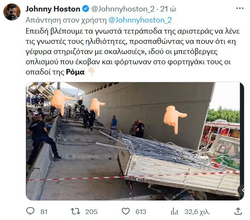Open the three-dot more options menu
Image resolution: width=250 pixels, height=220 pixels.
click(240, 8)
